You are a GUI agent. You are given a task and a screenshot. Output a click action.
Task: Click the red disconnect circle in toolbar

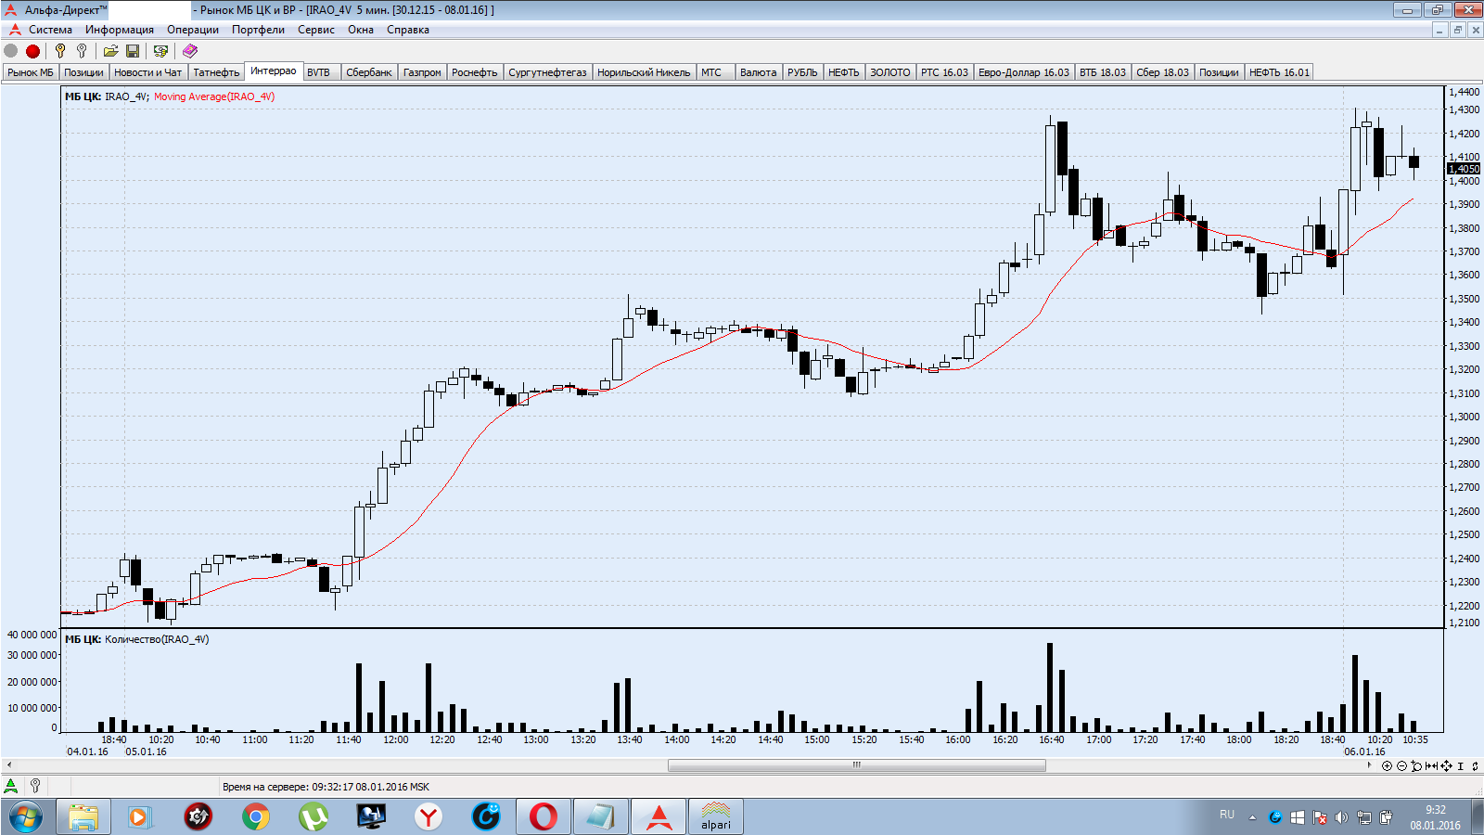(33, 51)
